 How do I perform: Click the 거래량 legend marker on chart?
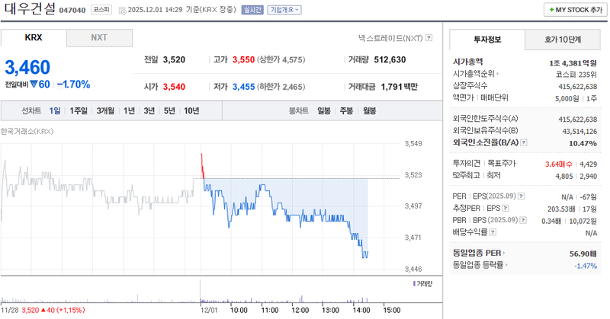tap(414, 284)
